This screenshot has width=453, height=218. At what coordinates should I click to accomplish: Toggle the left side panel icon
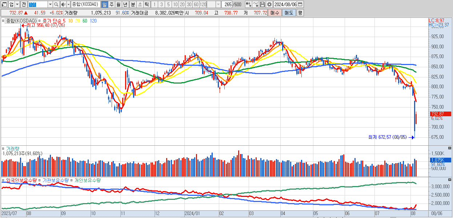(x=4, y=4)
